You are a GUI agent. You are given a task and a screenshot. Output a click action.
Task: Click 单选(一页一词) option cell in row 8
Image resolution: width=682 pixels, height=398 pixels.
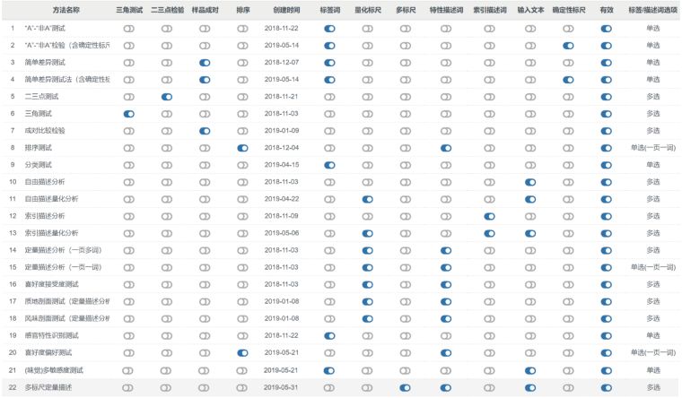651,148
